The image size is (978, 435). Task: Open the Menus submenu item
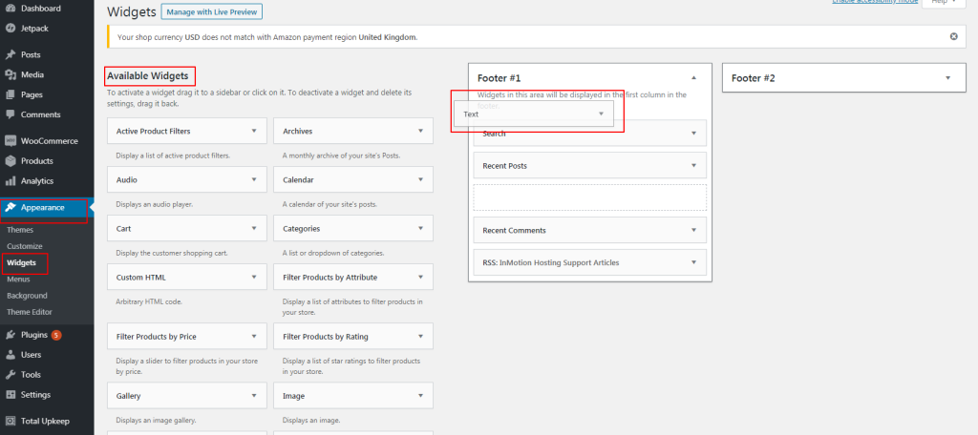pos(19,280)
